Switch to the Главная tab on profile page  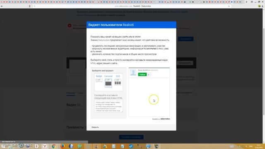(x=71, y=93)
